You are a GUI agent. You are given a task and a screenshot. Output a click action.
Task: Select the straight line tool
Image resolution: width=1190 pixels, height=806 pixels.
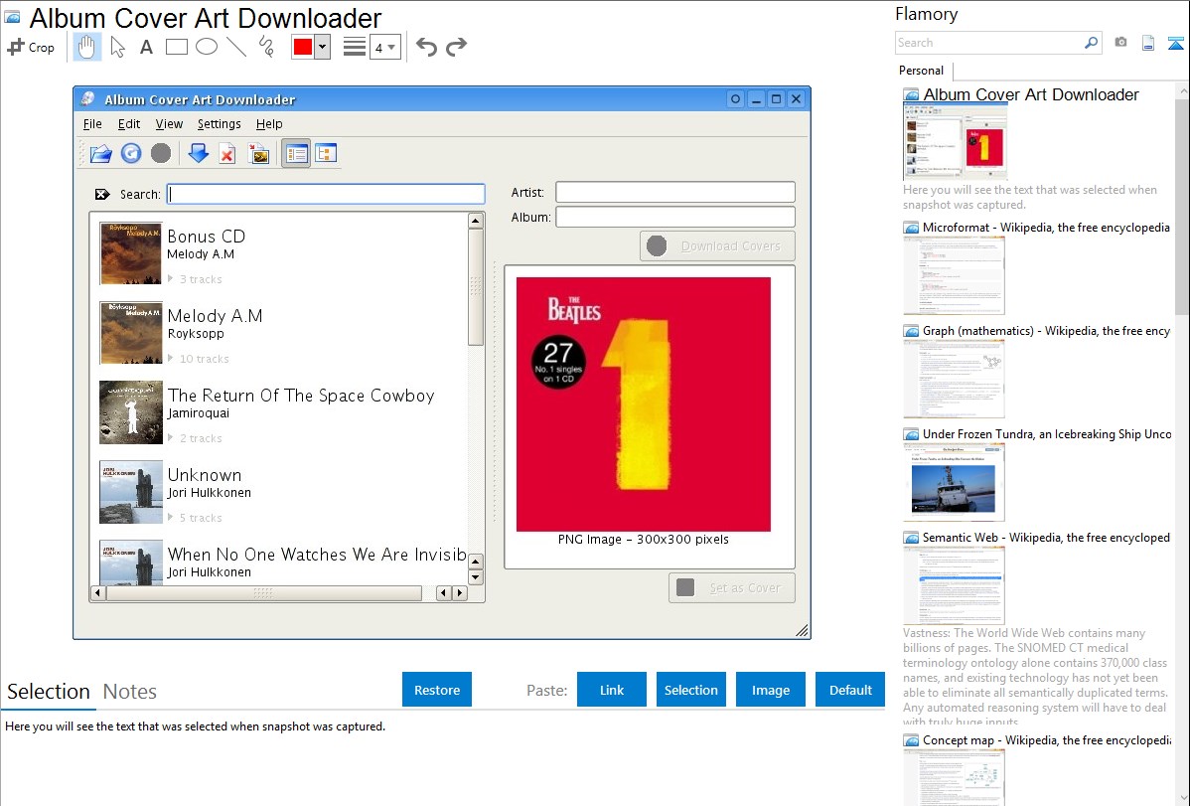(236, 47)
